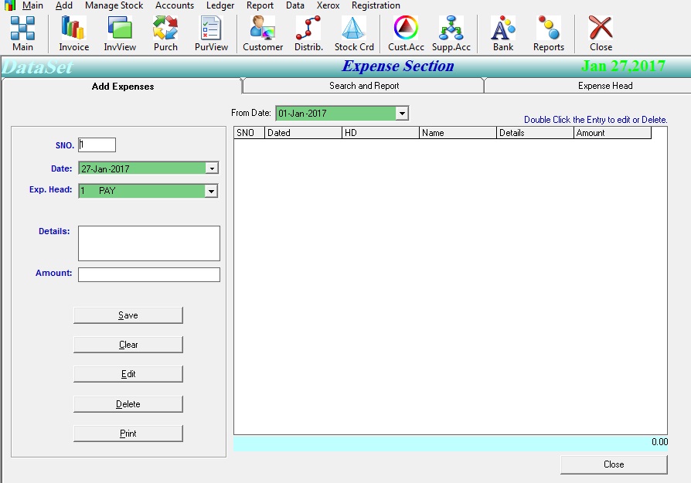Open the Reports toolbar icon

click(x=549, y=34)
